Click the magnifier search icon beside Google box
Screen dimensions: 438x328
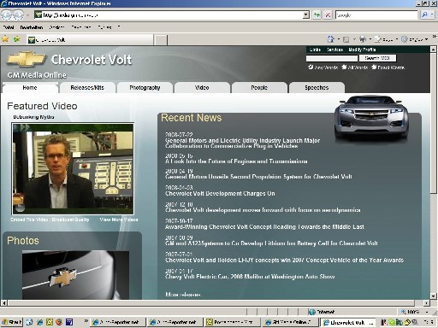pos(424,15)
